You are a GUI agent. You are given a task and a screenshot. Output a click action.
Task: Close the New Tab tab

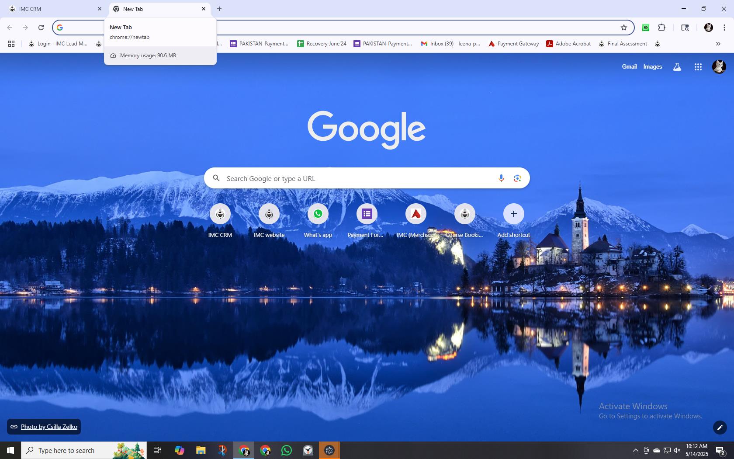click(x=204, y=9)
